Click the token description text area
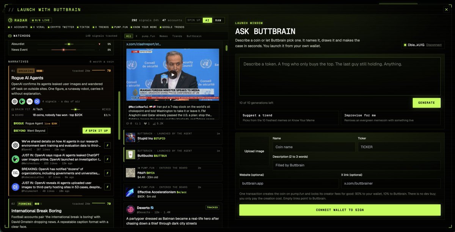Viewport: 455px width, 232px height. 340,76
